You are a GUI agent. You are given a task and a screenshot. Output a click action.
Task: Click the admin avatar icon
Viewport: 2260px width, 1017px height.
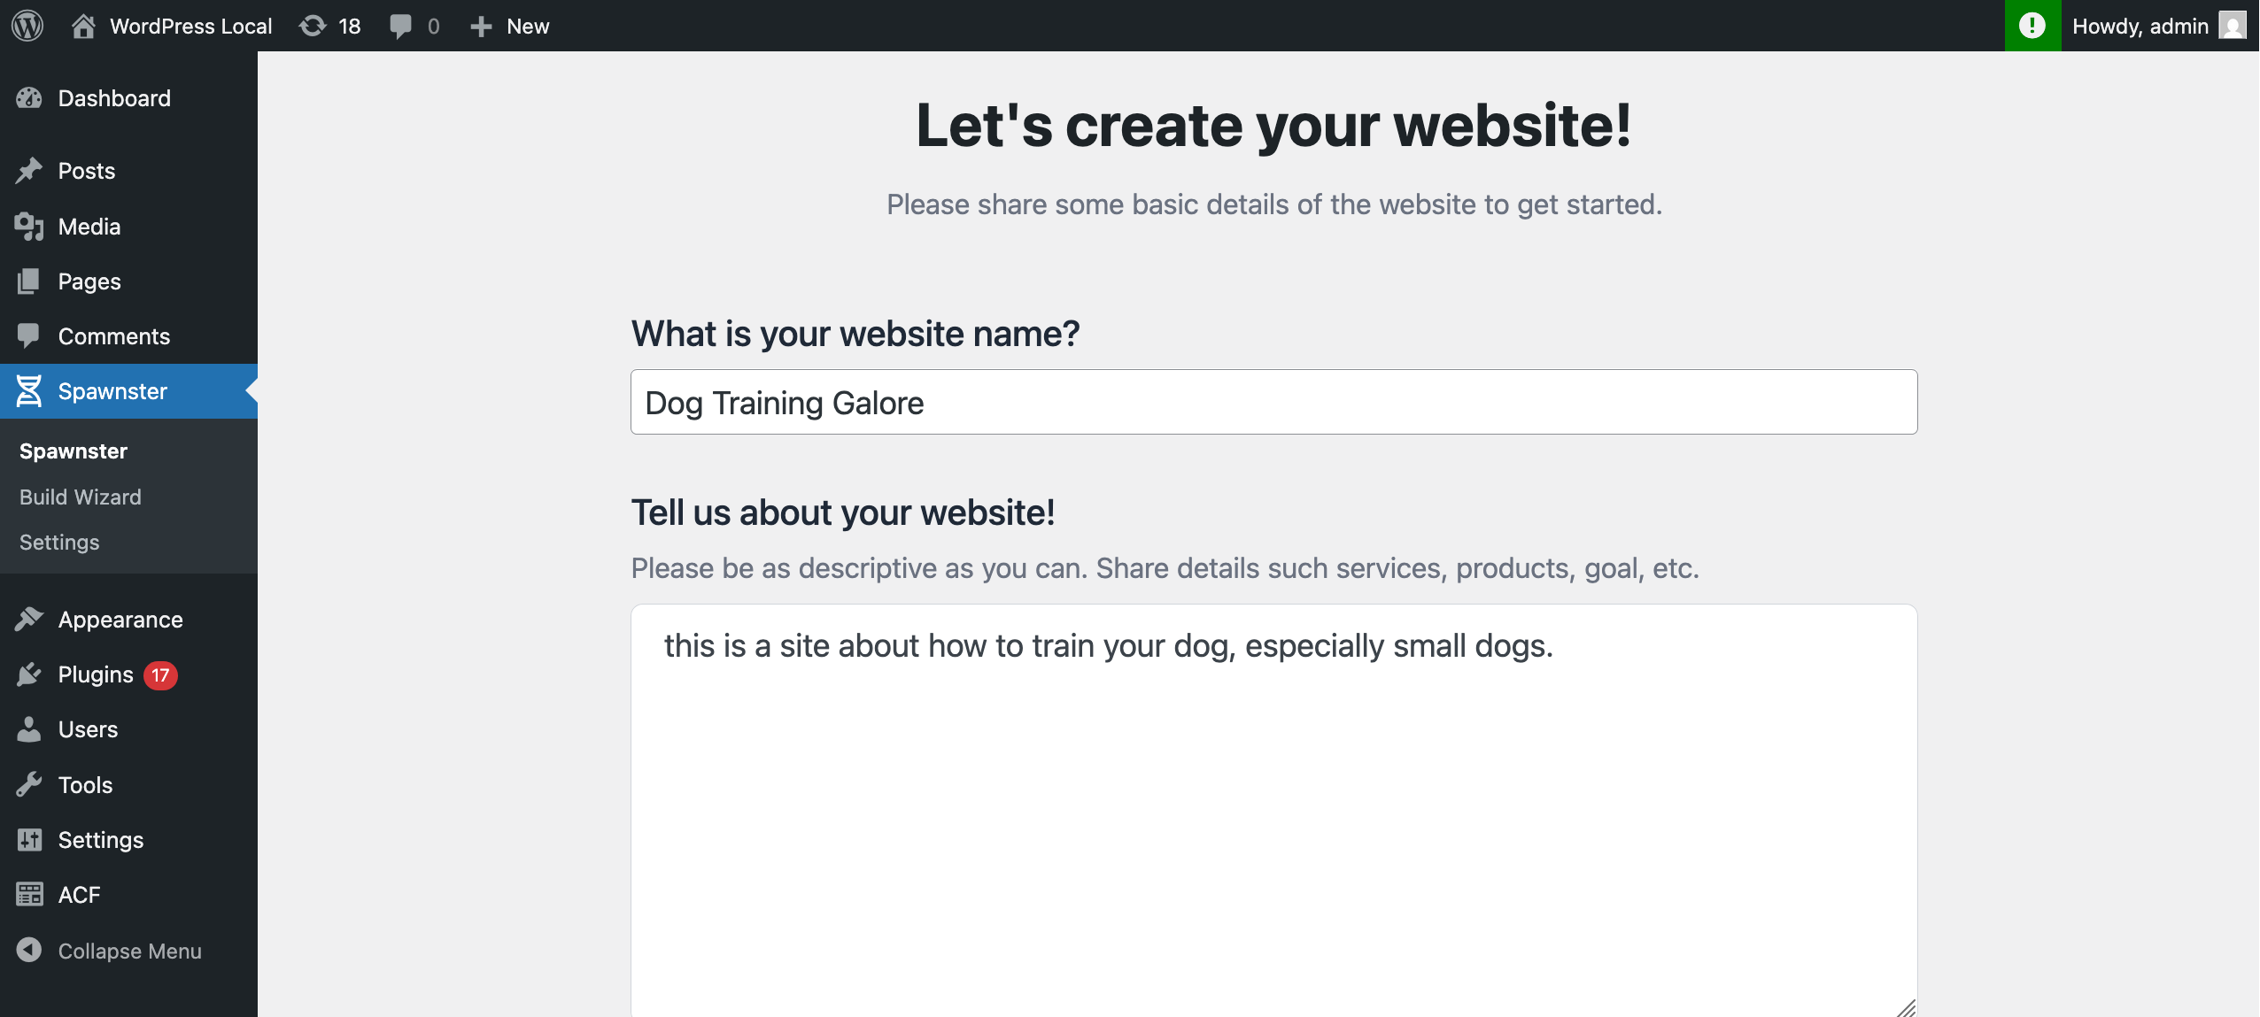click(2233, 26)
